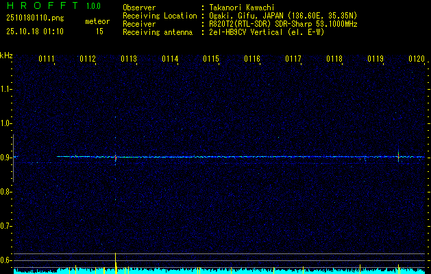Click the meteor label
The width and height of the screenshot is (431, 274).
[97, 21]
